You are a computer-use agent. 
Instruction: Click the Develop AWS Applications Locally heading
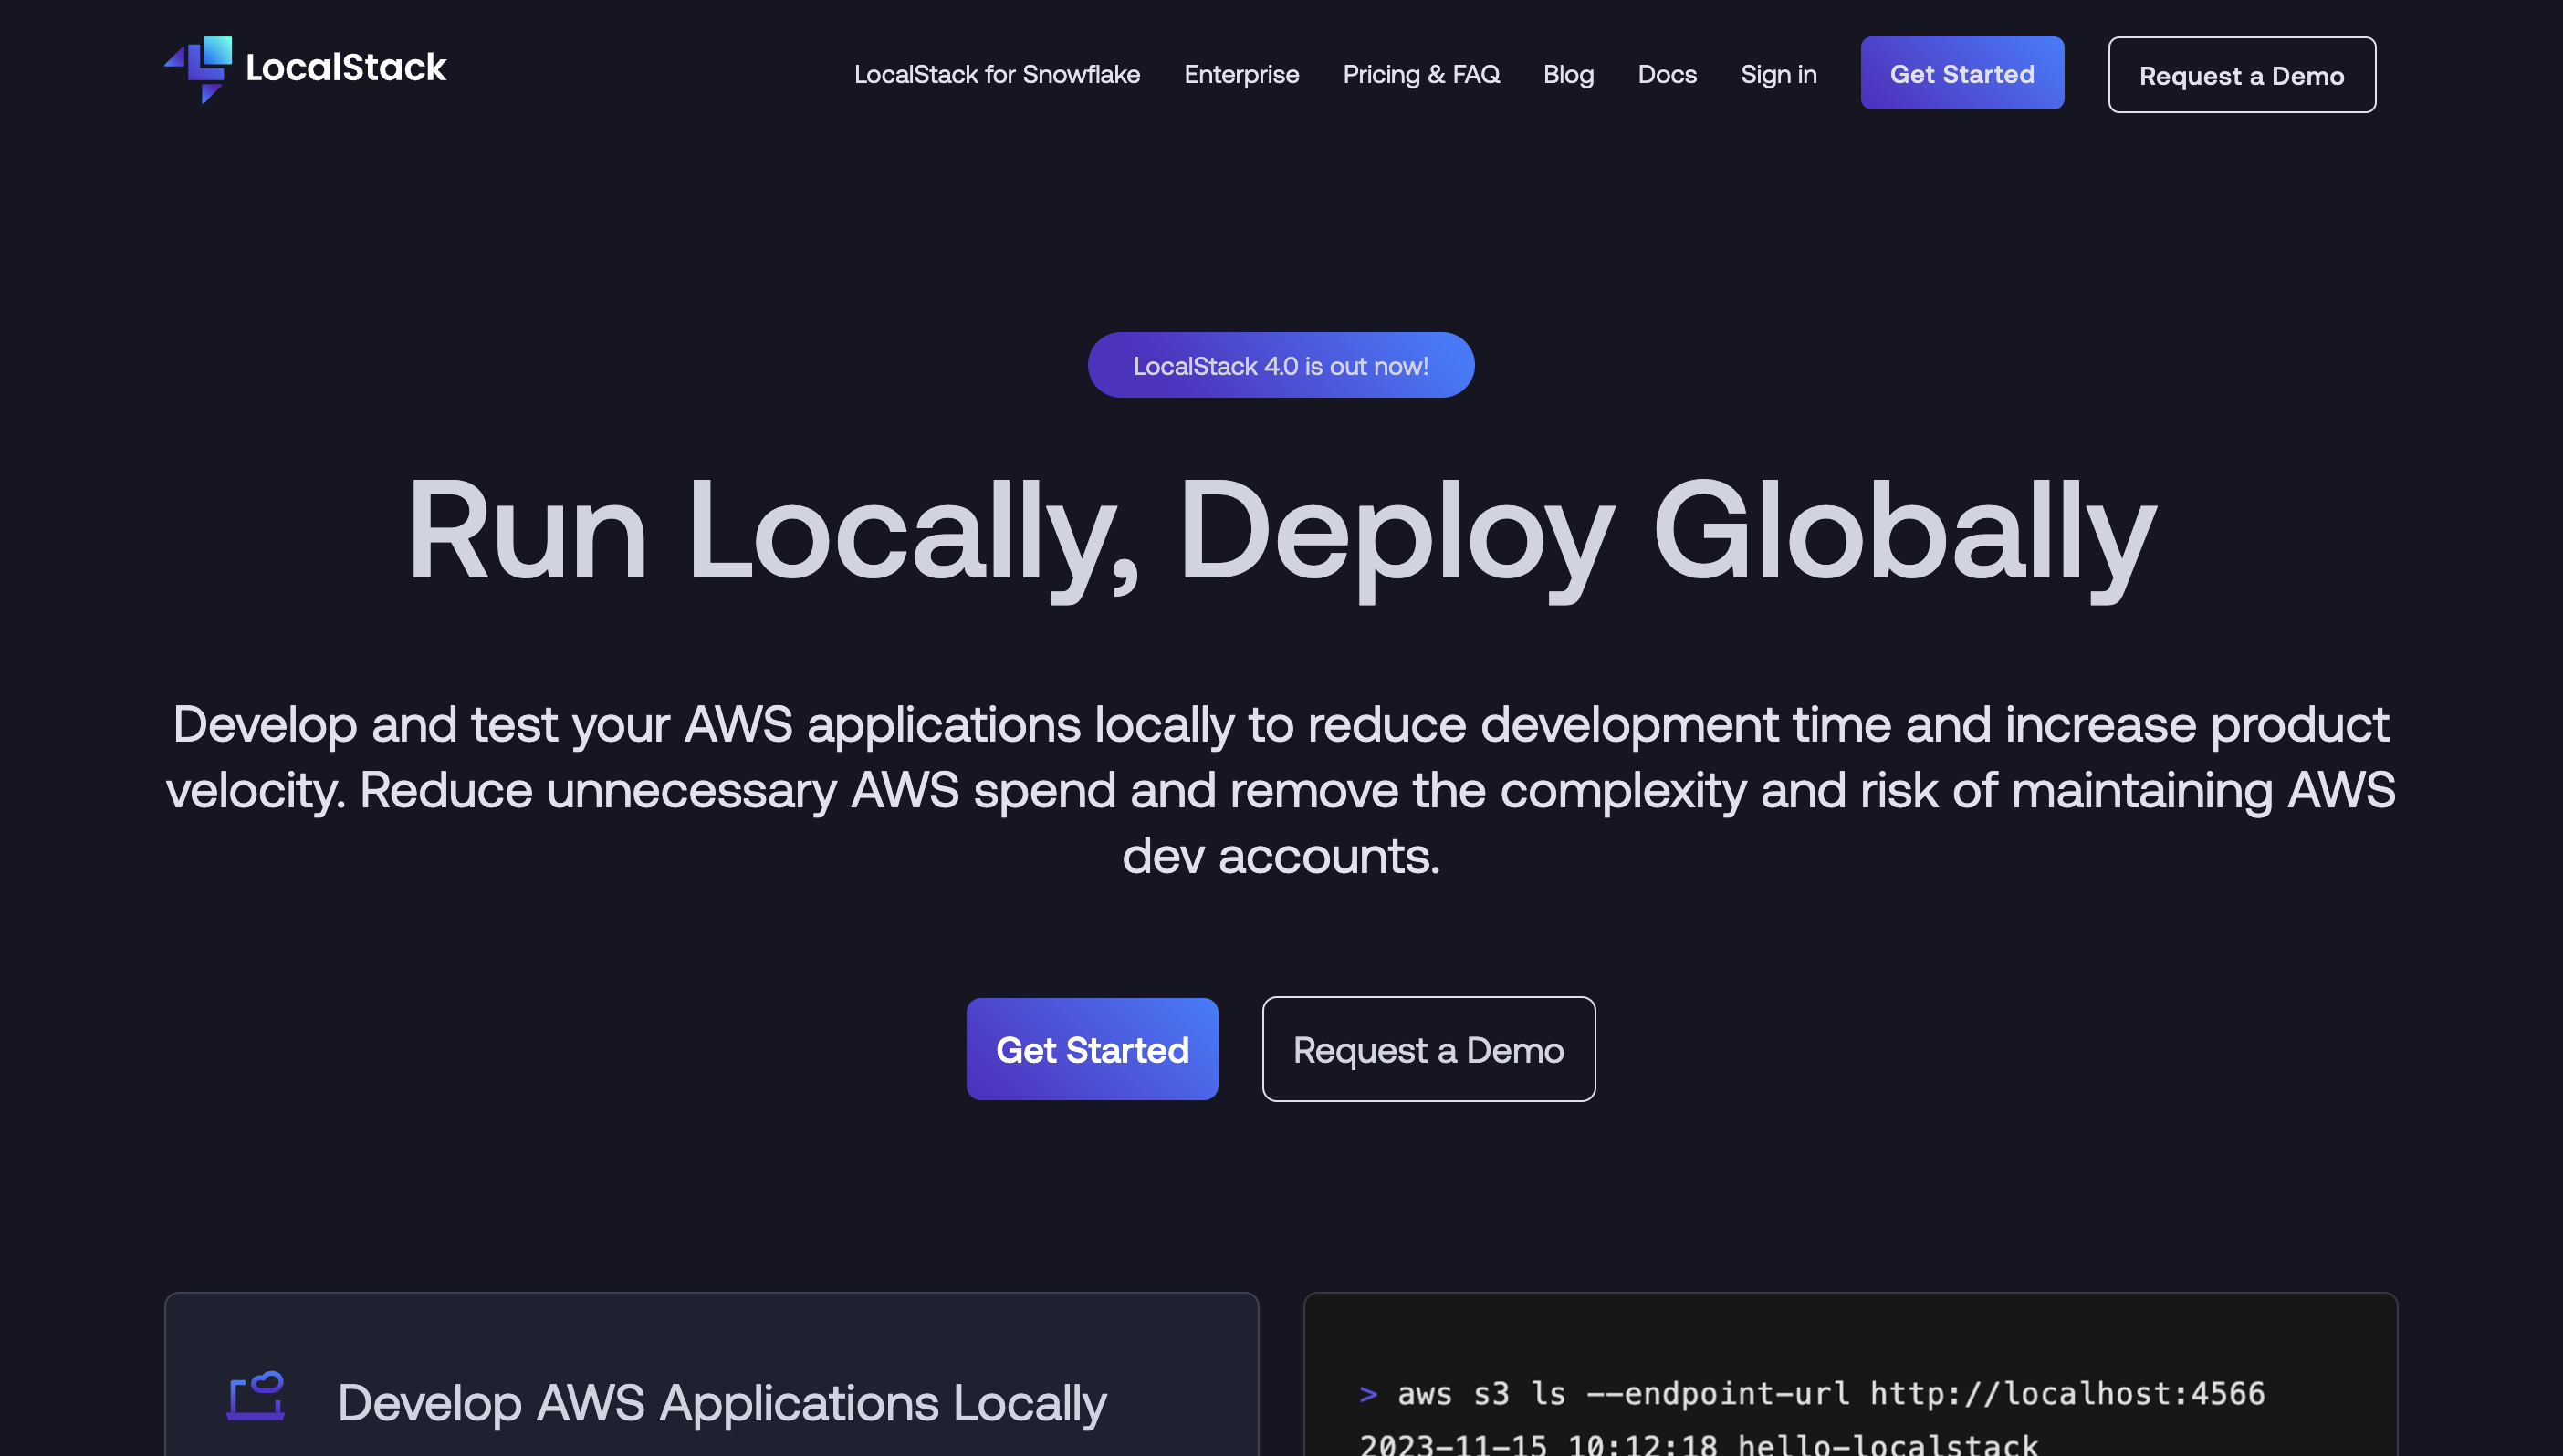(x=721, y=1402)
